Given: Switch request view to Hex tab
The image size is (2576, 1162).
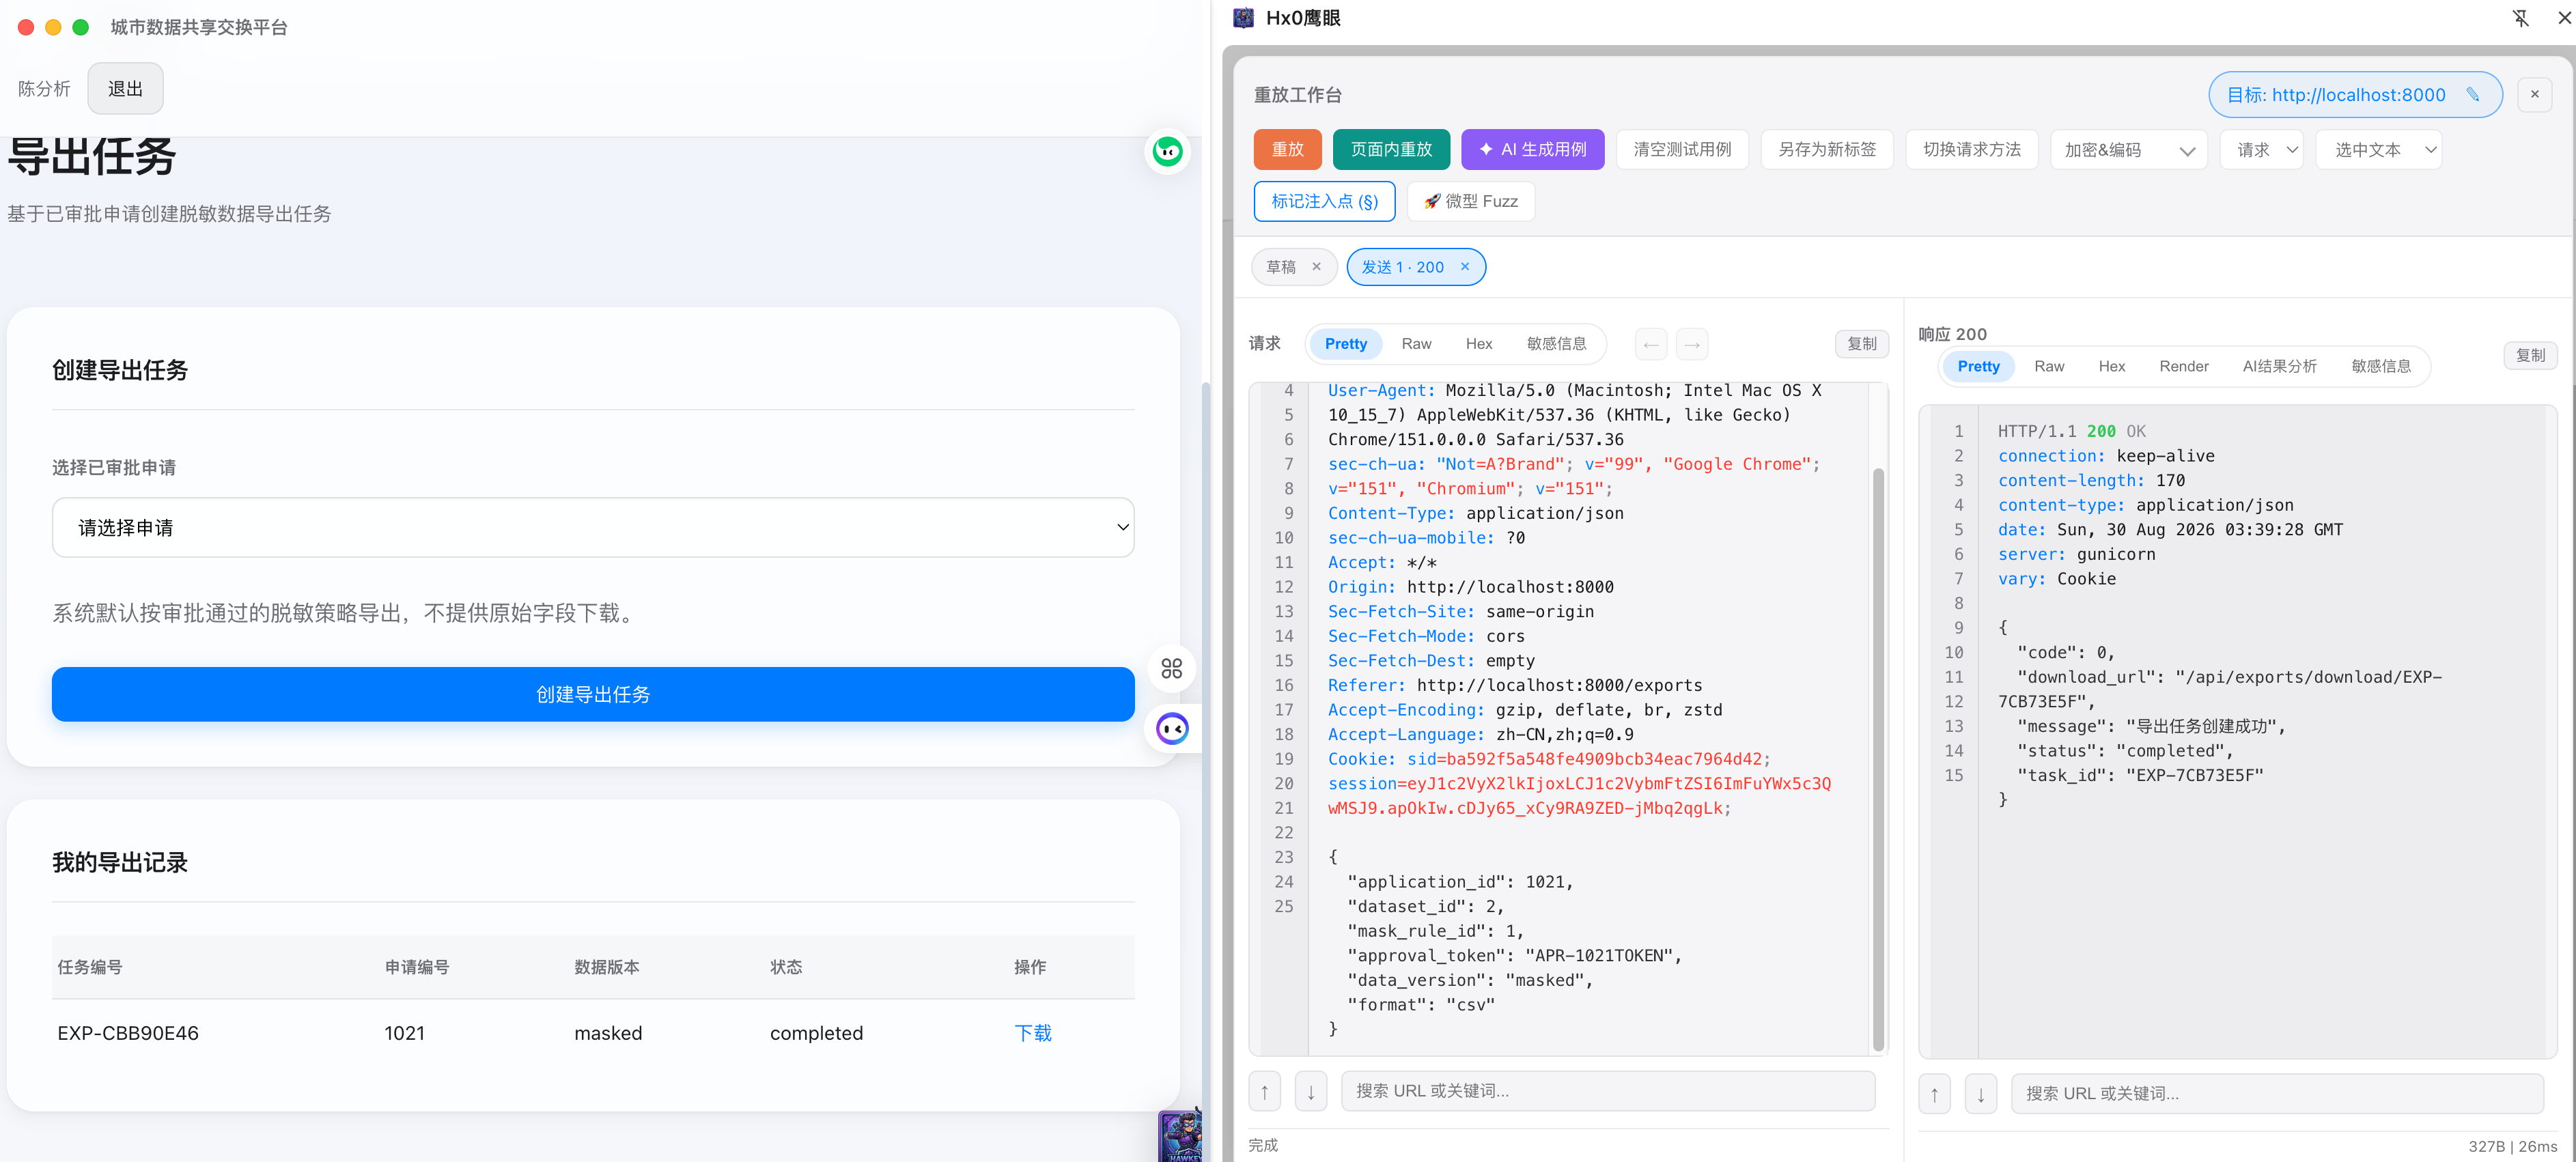Looking at the screenshot, I should (1478, 344).
